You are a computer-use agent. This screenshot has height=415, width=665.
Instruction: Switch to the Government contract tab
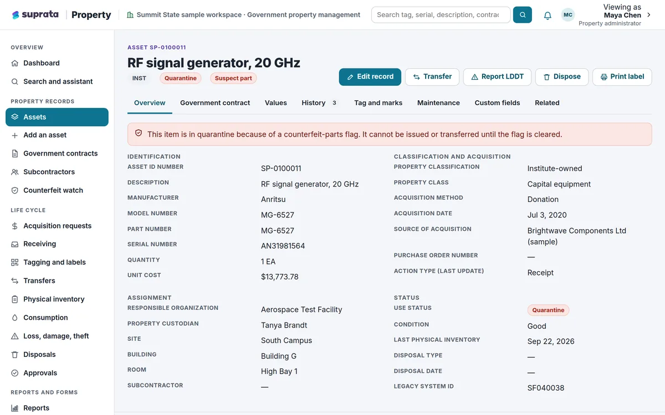[215, 103]
